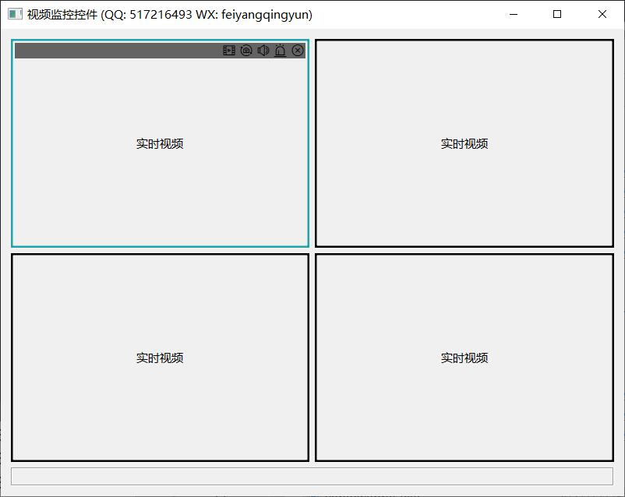Click the empty bar at the window bottom
The height and width of the screenshot is (497, 625).
click(312, 476)
